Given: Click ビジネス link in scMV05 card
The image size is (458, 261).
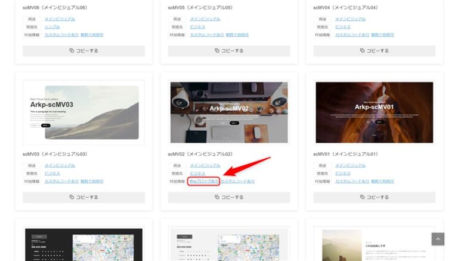Looking at the screenshot, I should [x=197, y=27].
